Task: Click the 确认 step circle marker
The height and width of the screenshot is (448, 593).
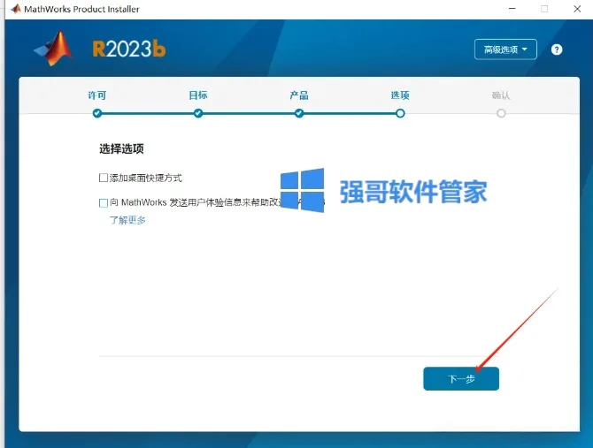Action: point(501,113)
